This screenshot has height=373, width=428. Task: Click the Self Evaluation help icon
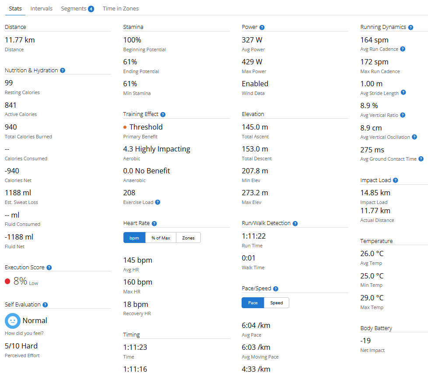coord(45,305)
